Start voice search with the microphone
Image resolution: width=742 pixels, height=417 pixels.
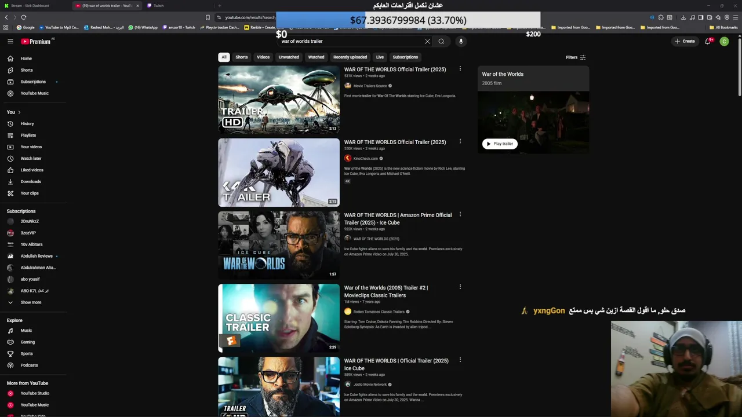(461, 41)
